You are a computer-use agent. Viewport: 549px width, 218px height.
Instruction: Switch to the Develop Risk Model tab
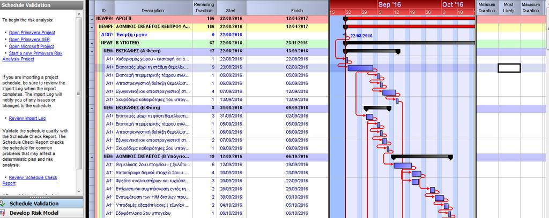(x=42, y=213)
